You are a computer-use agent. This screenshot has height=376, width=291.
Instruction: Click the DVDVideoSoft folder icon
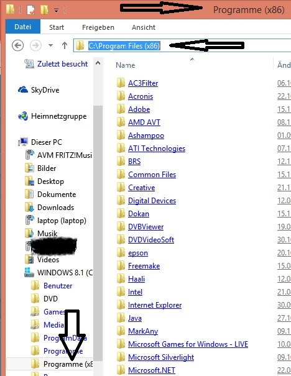point(121,239)
